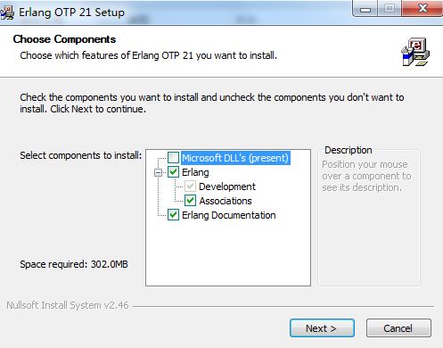Click empty area in components list
Viewport: 443px width, 348px height.
[x=228, y=253]
